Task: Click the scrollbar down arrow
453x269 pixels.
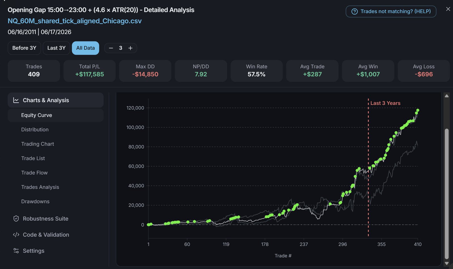Action: [x=447, y=263]
